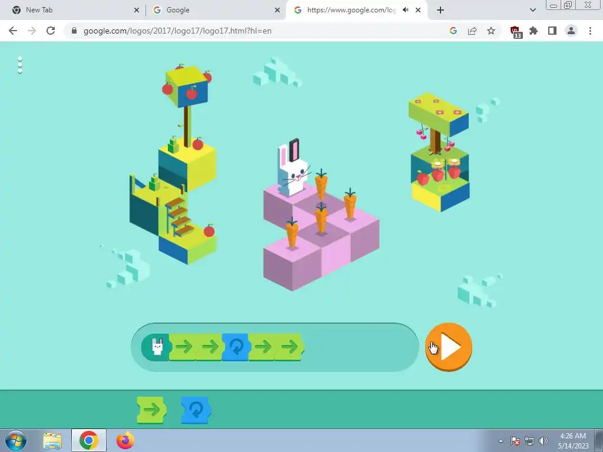Click the second green forward arrow in the sequence

coord(210,347)
